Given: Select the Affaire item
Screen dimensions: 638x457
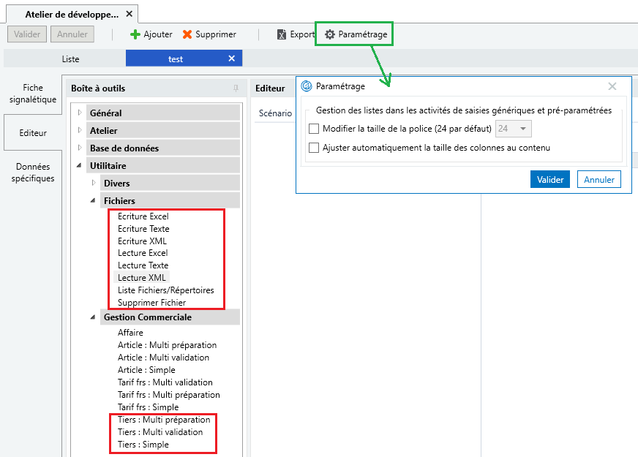Looking at the screenshot, I should (x=131, y=333).
